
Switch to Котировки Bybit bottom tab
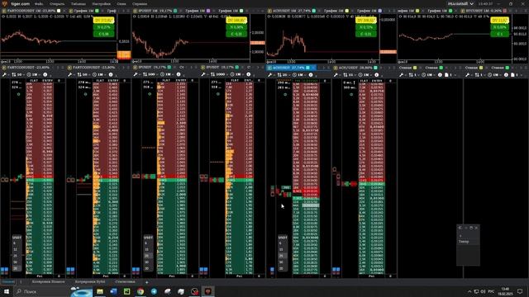coord(90,281)
